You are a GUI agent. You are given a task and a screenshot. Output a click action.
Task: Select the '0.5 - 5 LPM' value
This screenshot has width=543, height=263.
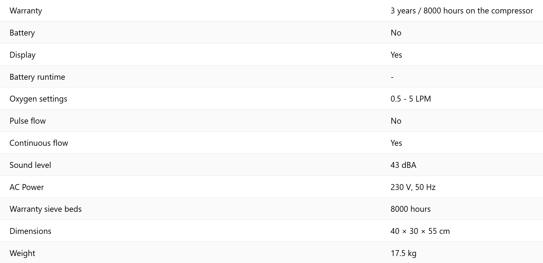(410, 99)
